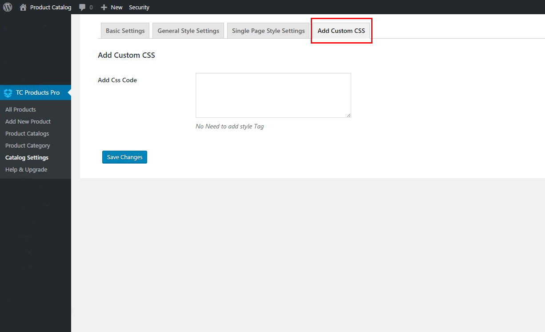Open Product Catalogs submenu item

click(27, 133)
